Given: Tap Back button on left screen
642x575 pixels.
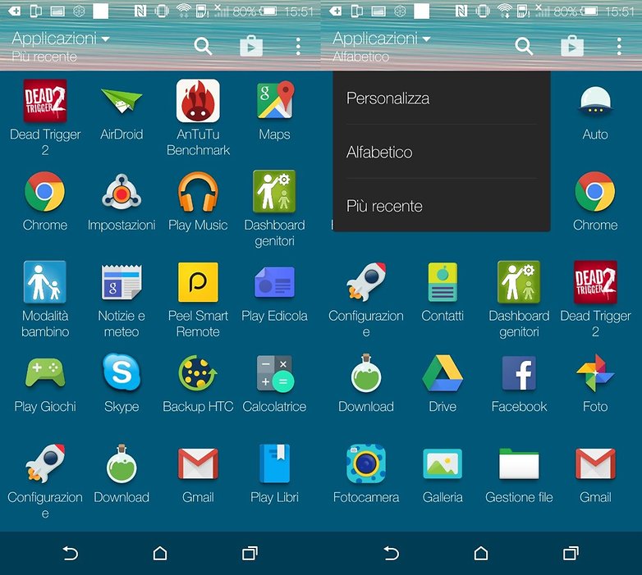Looking at the screenshot, I should tap(70, 554).
